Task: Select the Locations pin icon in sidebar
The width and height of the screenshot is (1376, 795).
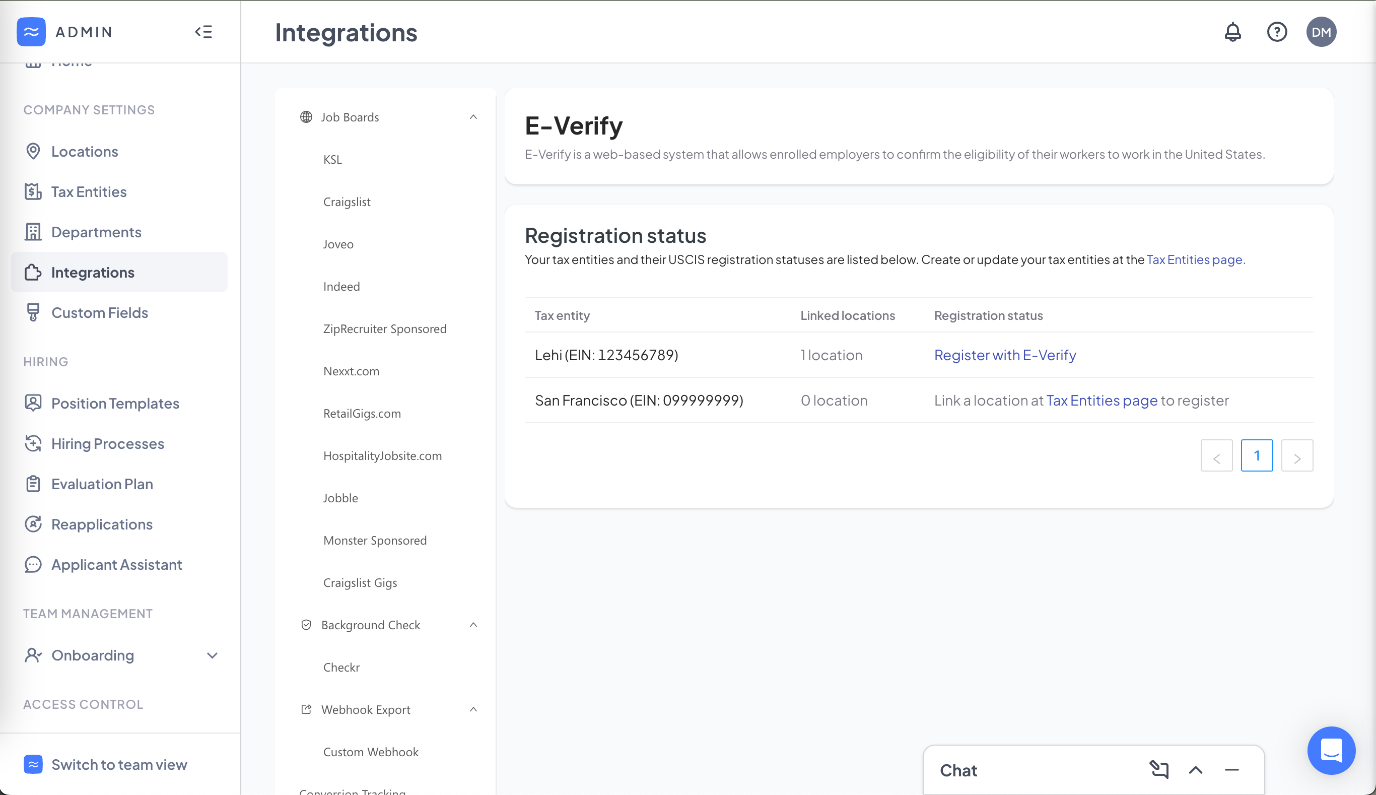Action: [33, 151]
